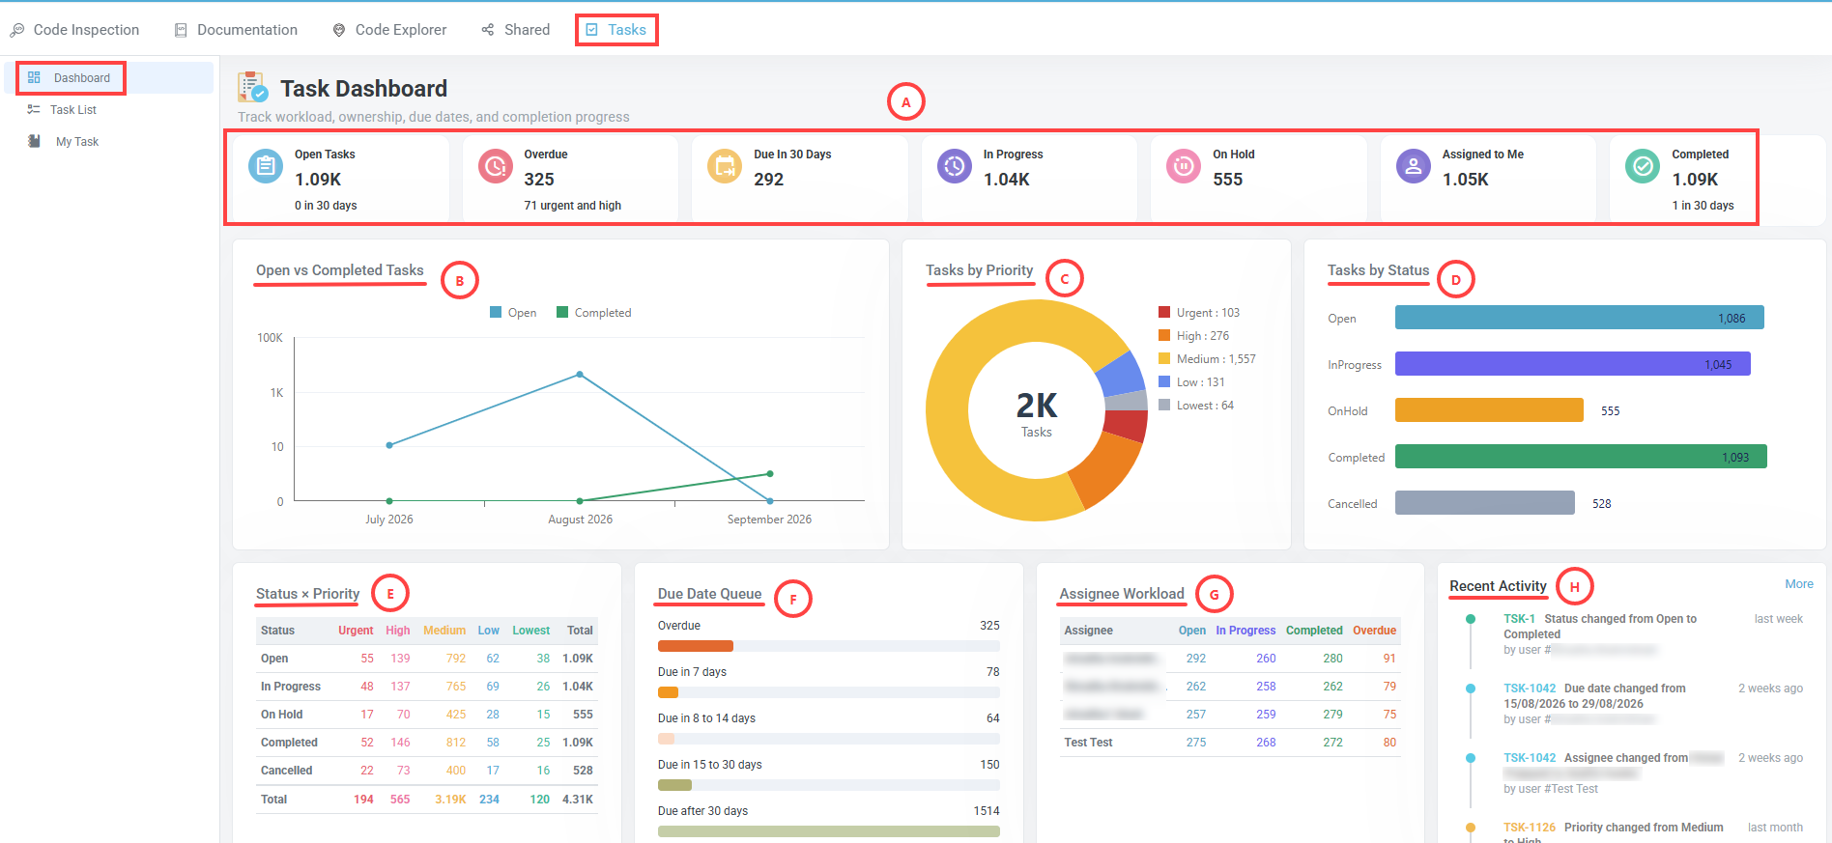1832x843 pixels.
Task: Click the Completed checkmark icon
Action: tap(1643, 166)
